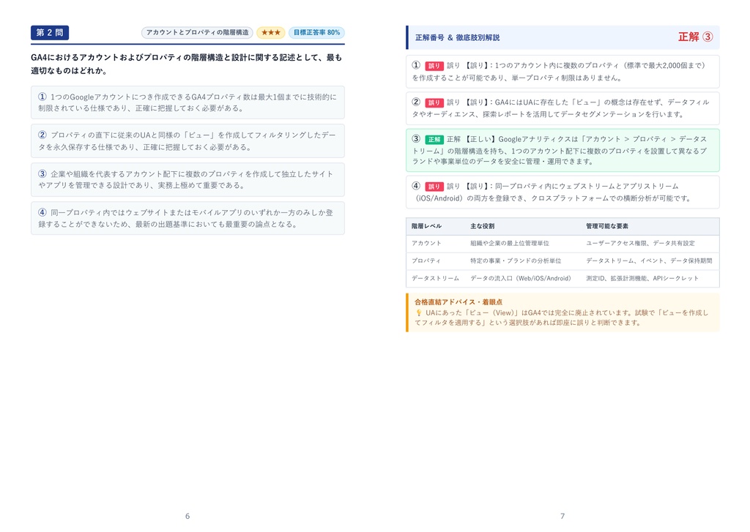Viewport: 750px width, 532px height.
Task: Click the 管理可能な要素 column header
Action: tap(607, 226)
